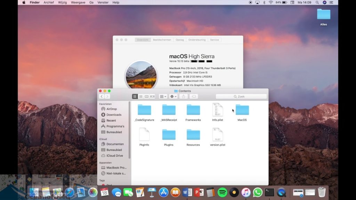Switch to Overzicht tab in About window
The image size is (356, 200).
(x=143, y=40)
